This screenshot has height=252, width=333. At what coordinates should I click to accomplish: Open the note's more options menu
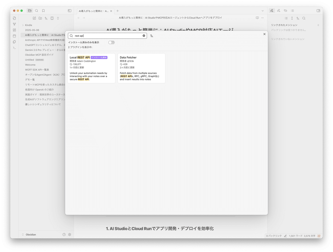262,17
